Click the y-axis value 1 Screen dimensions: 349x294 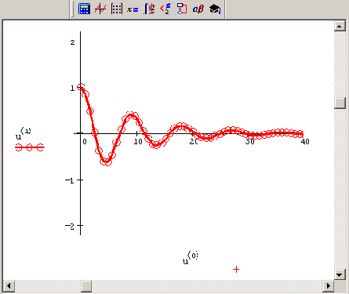[72, 89]
